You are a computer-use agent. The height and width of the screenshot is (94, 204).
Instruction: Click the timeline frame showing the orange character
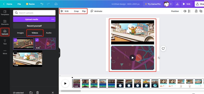(146, 81)
